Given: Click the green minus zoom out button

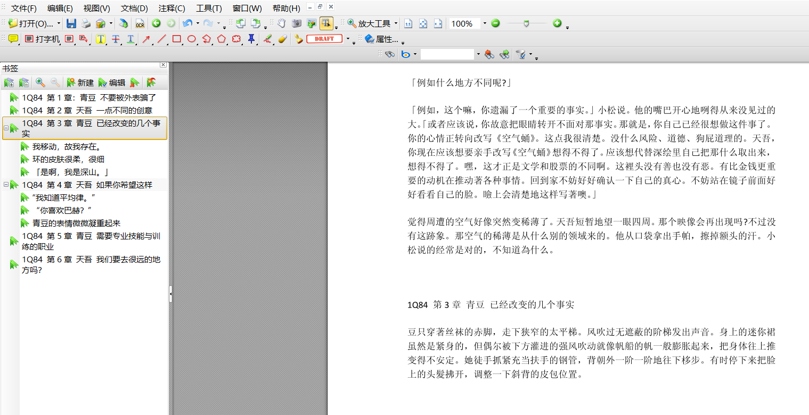Looking at the screenshot, I should click(495, 23).
